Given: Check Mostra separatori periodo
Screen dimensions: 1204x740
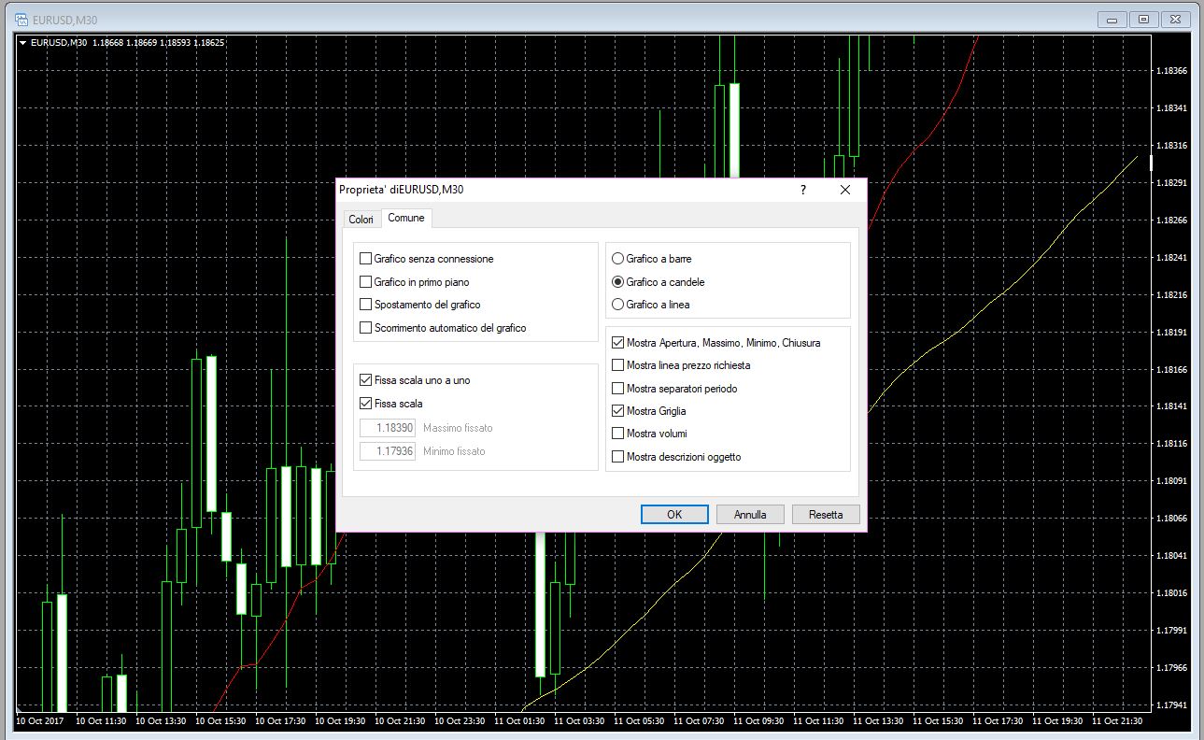Looking at the screenshot, I should pos(617,388).
